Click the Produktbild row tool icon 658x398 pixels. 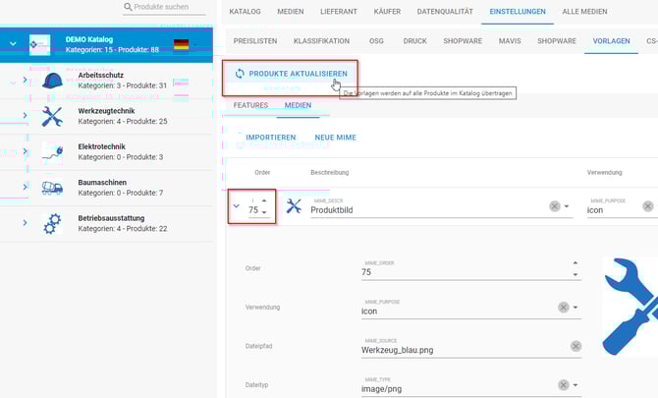point(294,206)
